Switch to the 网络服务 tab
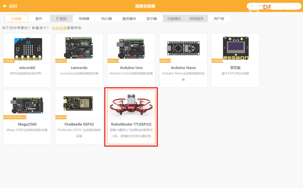The width and height of the screenshot is (303, 188). point(196,19)
